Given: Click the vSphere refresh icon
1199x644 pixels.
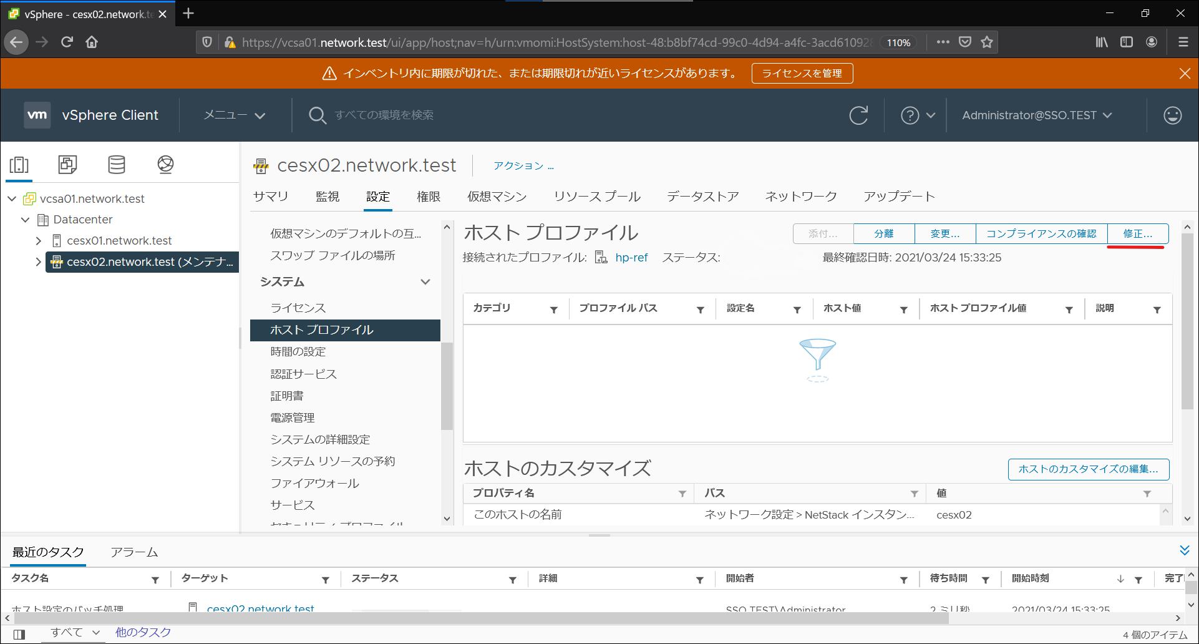Looking at the screenshot, I should tap(858, 115).
